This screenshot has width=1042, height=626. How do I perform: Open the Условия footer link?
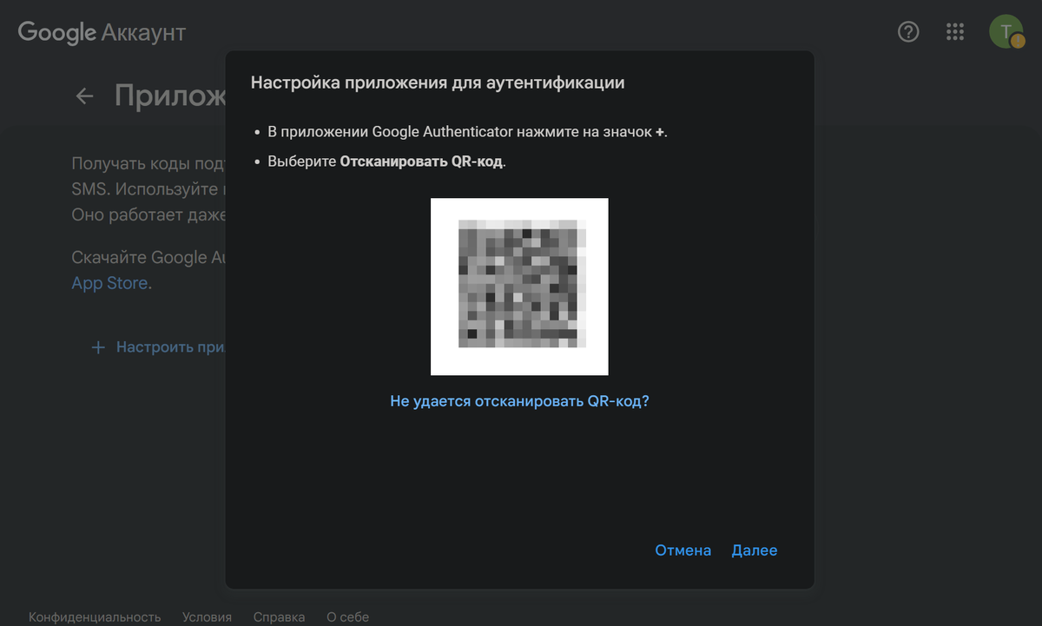click(208, 616)
